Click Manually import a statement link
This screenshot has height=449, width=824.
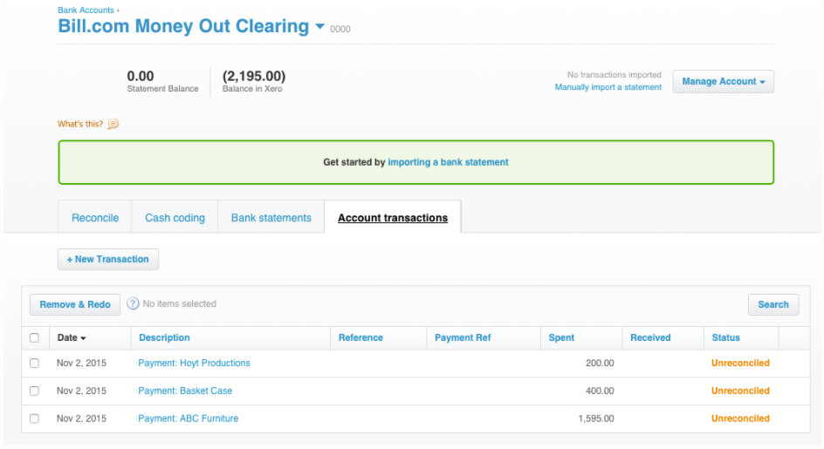[608, 87]
